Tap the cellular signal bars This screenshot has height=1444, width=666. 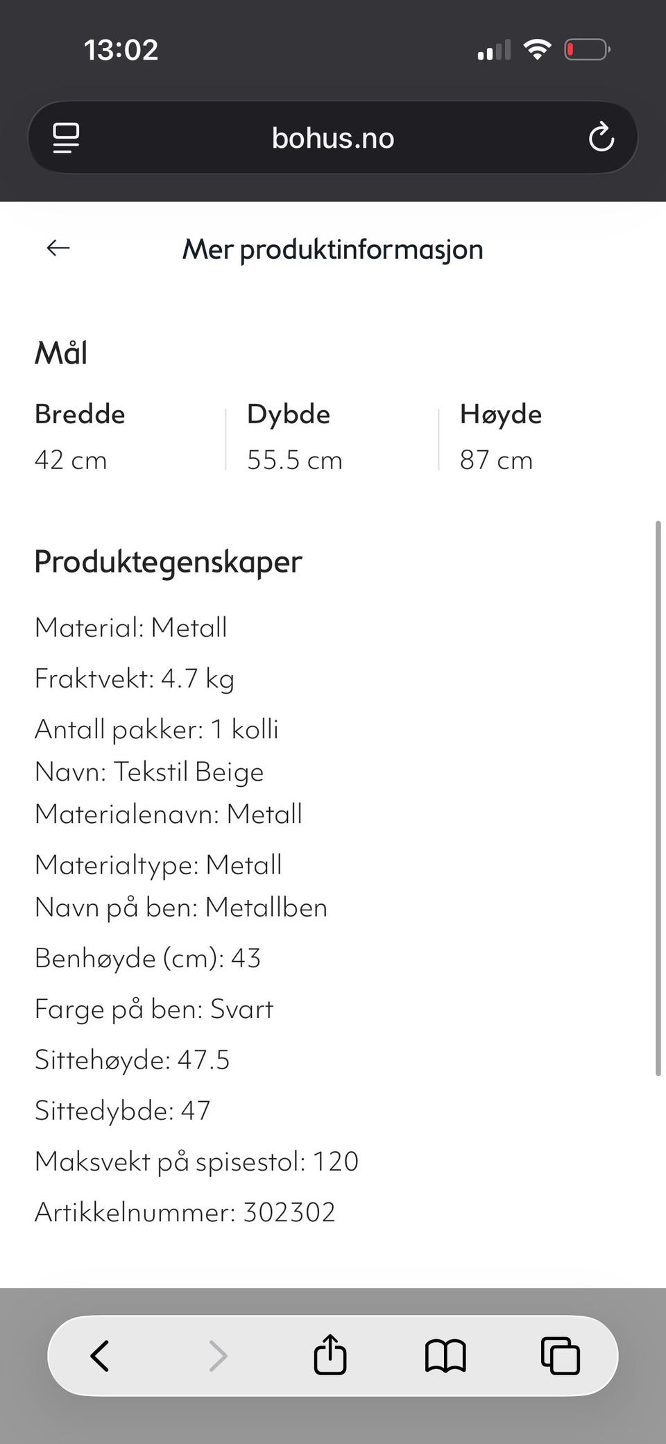point(494,50)
